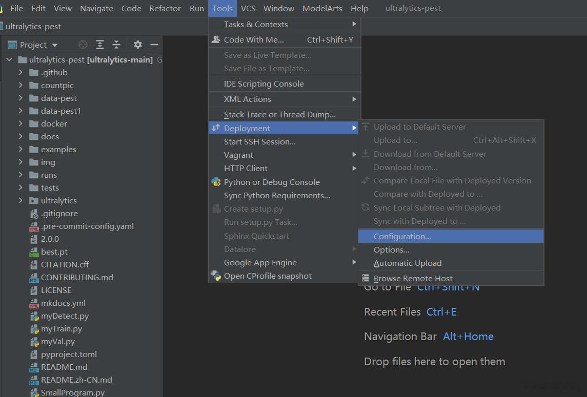This screenshot has width=587, height=397.
Task: Click the myDetect.py Python file icon
Action: 34,316
